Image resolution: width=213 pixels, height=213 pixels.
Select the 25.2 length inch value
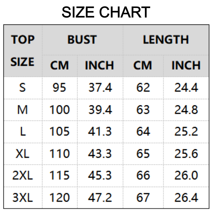click(x=186, y=132)
